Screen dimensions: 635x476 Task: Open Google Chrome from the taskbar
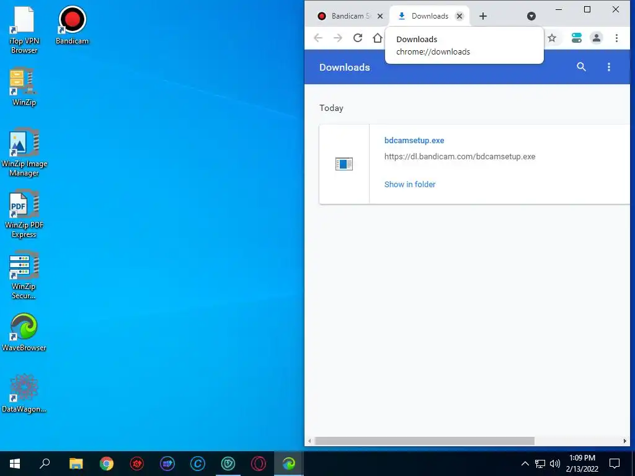pos(107,464)
